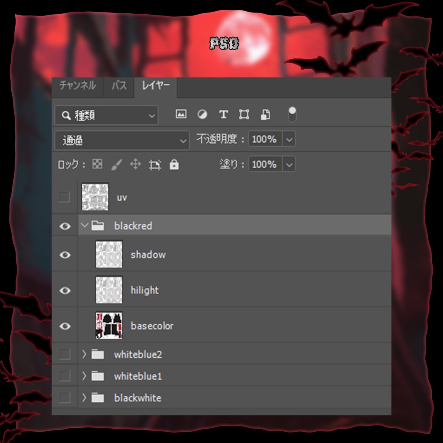
Task: Hide the shadow layer eye
Action: 65,255
